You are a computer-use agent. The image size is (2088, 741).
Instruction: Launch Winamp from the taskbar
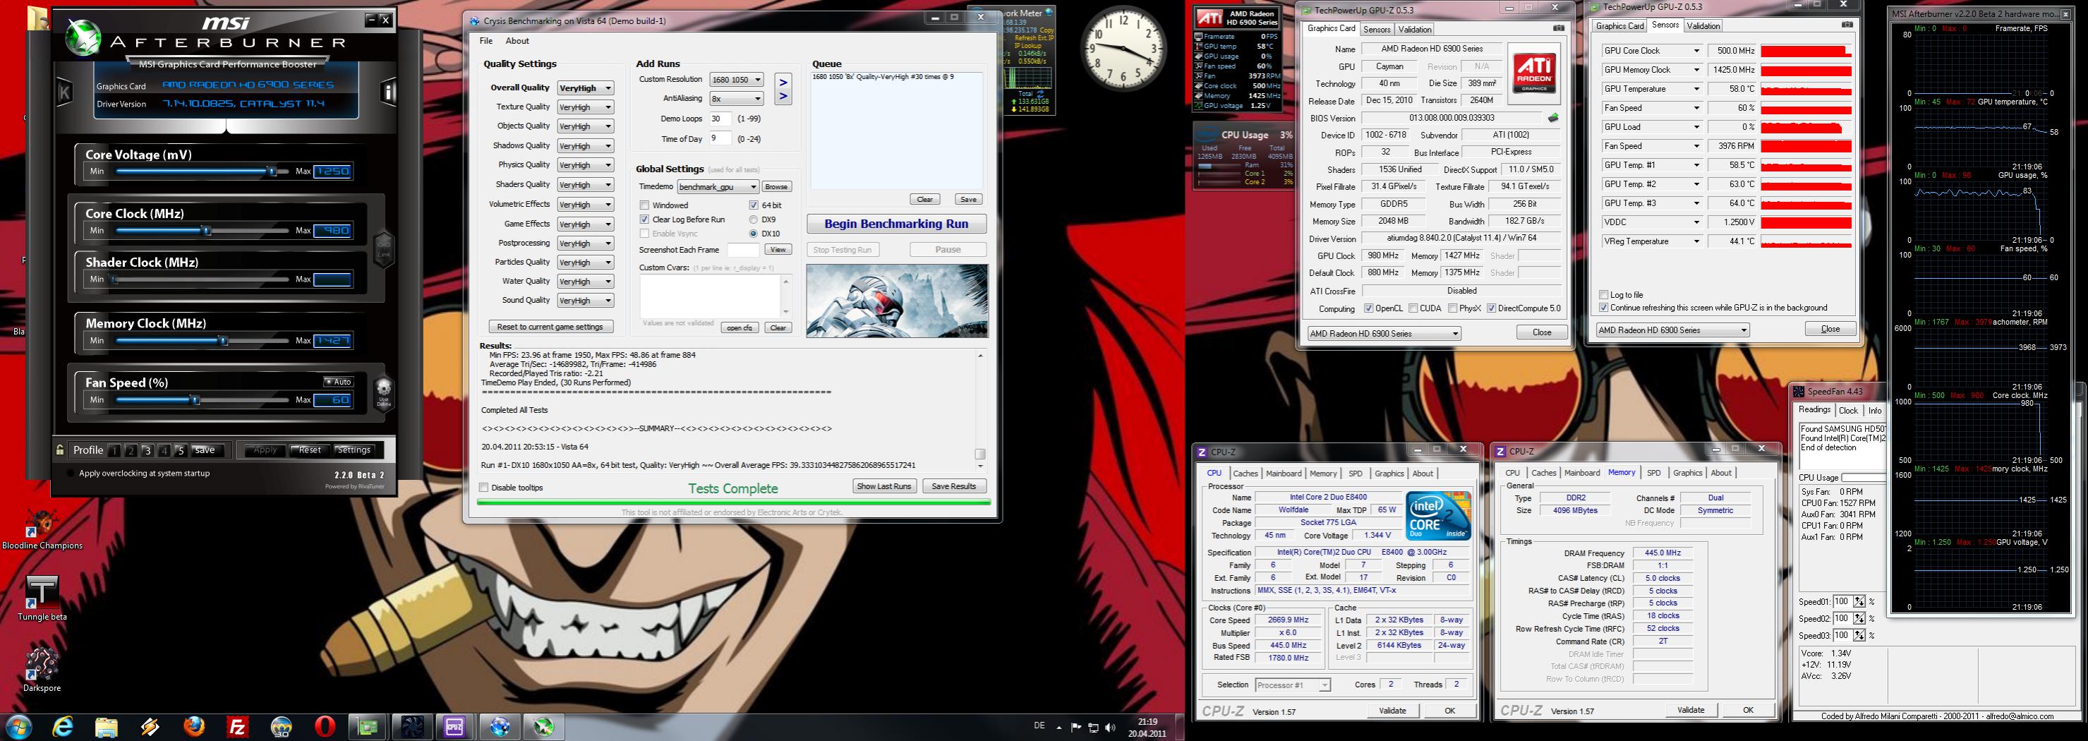[150, 726]
